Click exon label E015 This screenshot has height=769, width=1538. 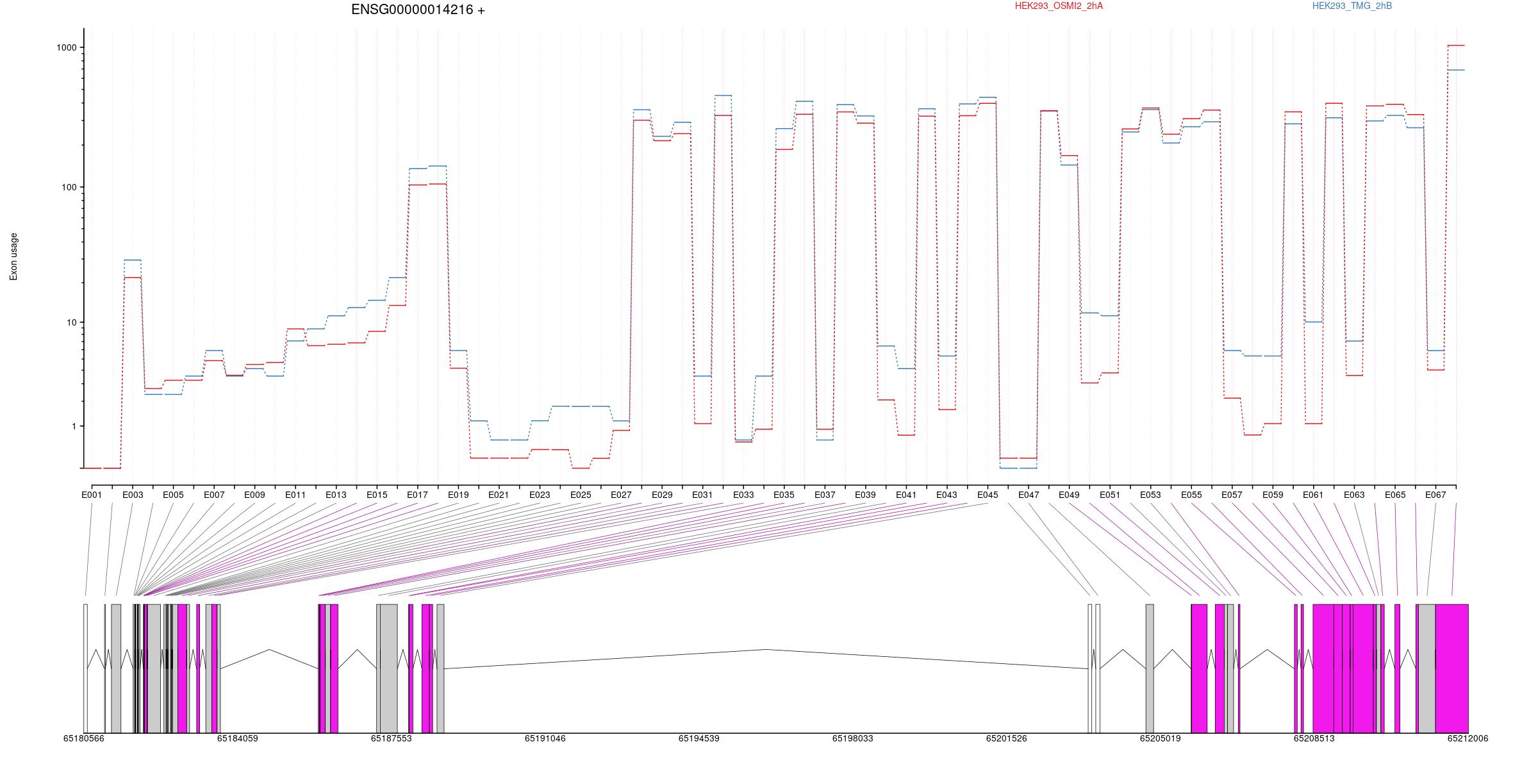pyautogui.click(x=377, y=495)
